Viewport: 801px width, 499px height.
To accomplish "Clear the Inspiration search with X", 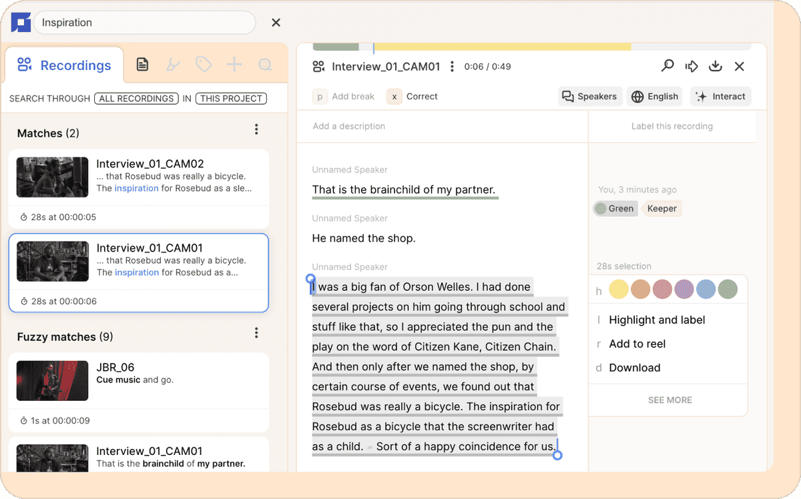I will 276,23.
